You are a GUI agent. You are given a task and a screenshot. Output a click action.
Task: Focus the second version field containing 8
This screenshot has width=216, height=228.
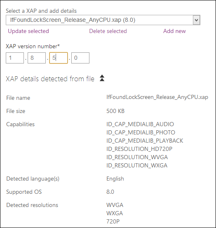coord(37,58)
